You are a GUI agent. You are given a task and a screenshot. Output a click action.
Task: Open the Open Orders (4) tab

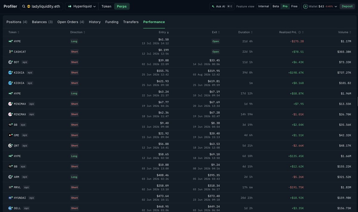71,22
